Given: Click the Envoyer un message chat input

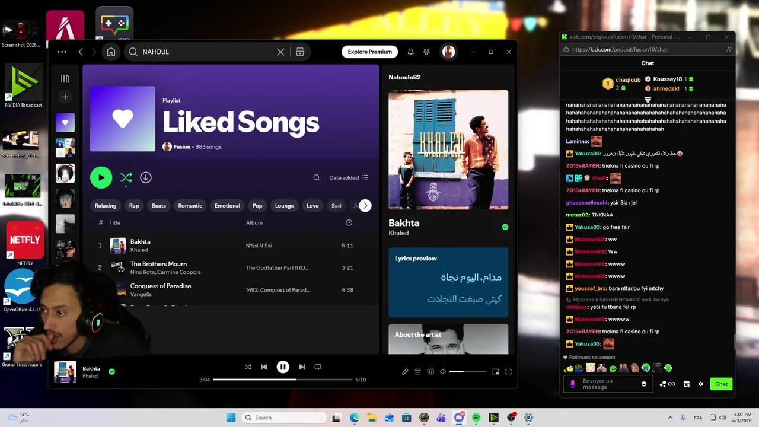Looking at the screenshot, I should click(607, 384).
